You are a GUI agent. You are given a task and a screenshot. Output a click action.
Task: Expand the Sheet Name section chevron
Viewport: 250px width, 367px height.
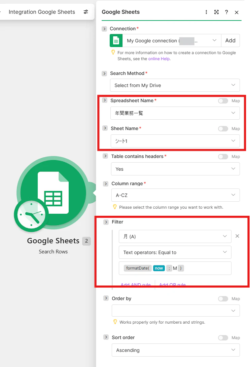(105, 128)
